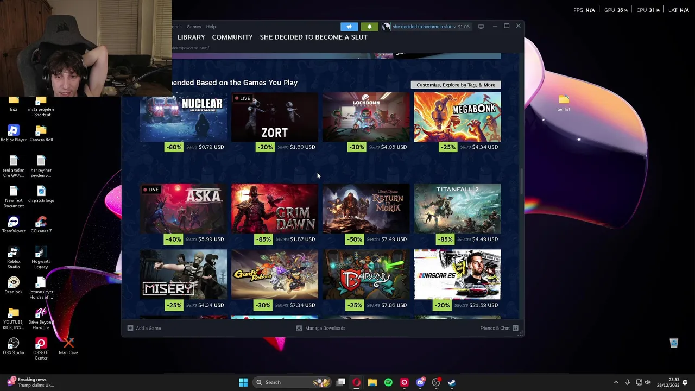Open the Gunfire Reborn capsule

(x=275, y=274)
